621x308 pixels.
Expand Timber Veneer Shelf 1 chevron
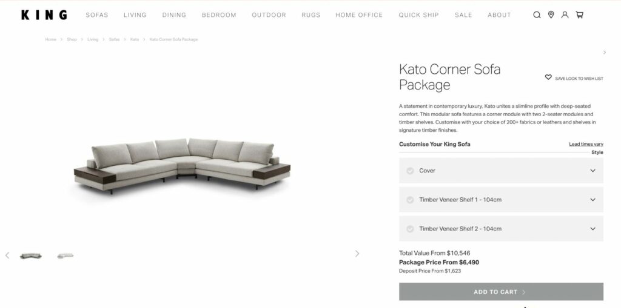(x=592, y=200)
